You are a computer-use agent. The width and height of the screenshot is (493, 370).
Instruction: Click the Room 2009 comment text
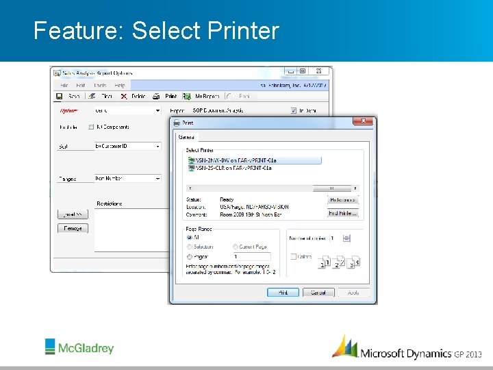click(251, 214)
